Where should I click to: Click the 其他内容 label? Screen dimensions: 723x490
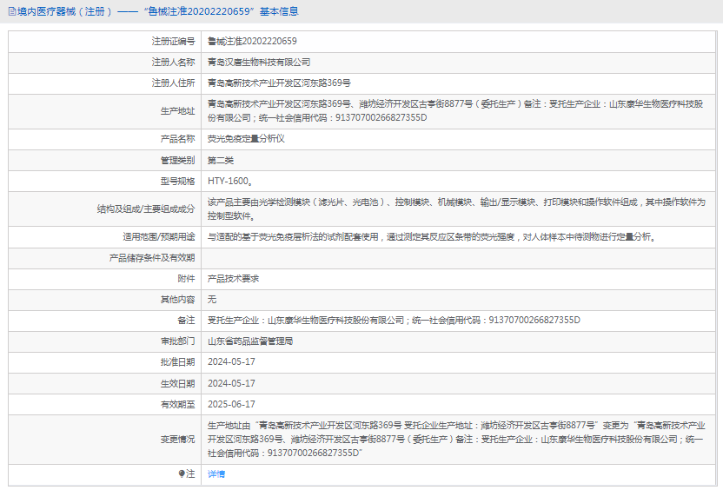coord(177,300)
